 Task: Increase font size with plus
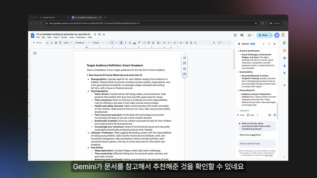pyautogui.click(x=116, y=43)
